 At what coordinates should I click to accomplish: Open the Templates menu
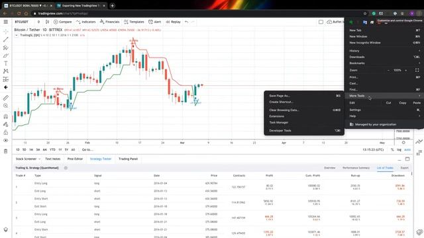[x=134, y=22]
